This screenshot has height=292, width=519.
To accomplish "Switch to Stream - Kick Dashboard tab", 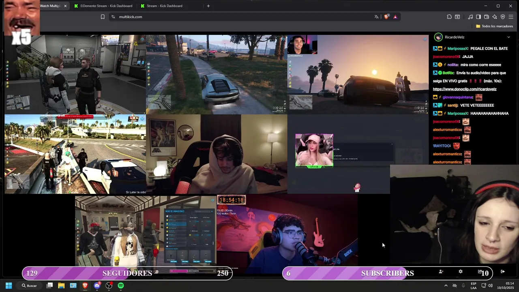I will 164,6.
